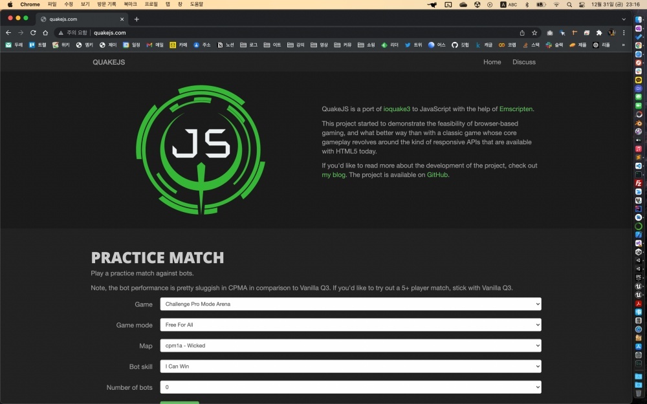Open Spotlight search in the menu bar
This screenshot has width=647, height=404.
click(x=569, y=5)
